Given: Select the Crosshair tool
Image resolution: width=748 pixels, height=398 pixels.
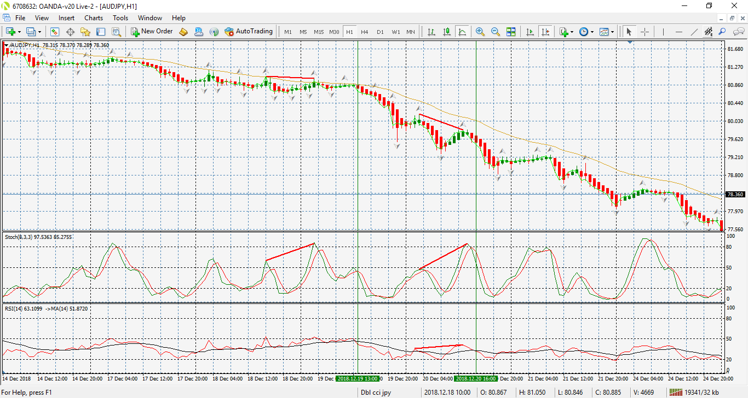Looking at the screenshot, I should [x=645, y=32].
